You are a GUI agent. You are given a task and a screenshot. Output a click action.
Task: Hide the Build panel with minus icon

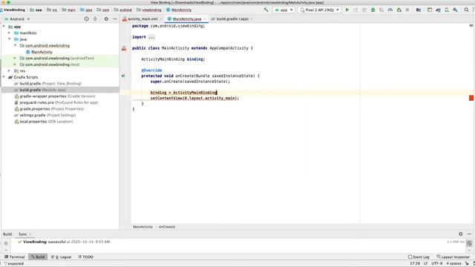[x=469, y=234]
